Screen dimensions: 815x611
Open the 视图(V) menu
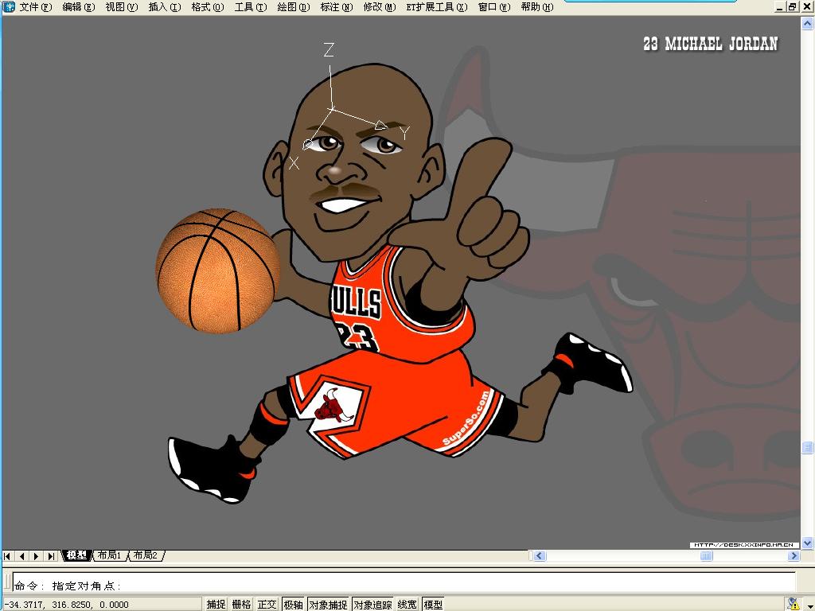(122, 6)
